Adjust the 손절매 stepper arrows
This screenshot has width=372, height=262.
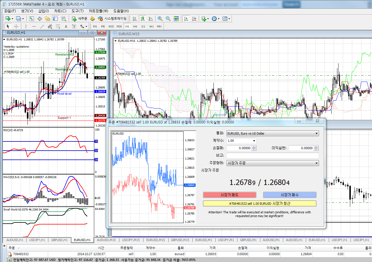[x=254, y=148]
